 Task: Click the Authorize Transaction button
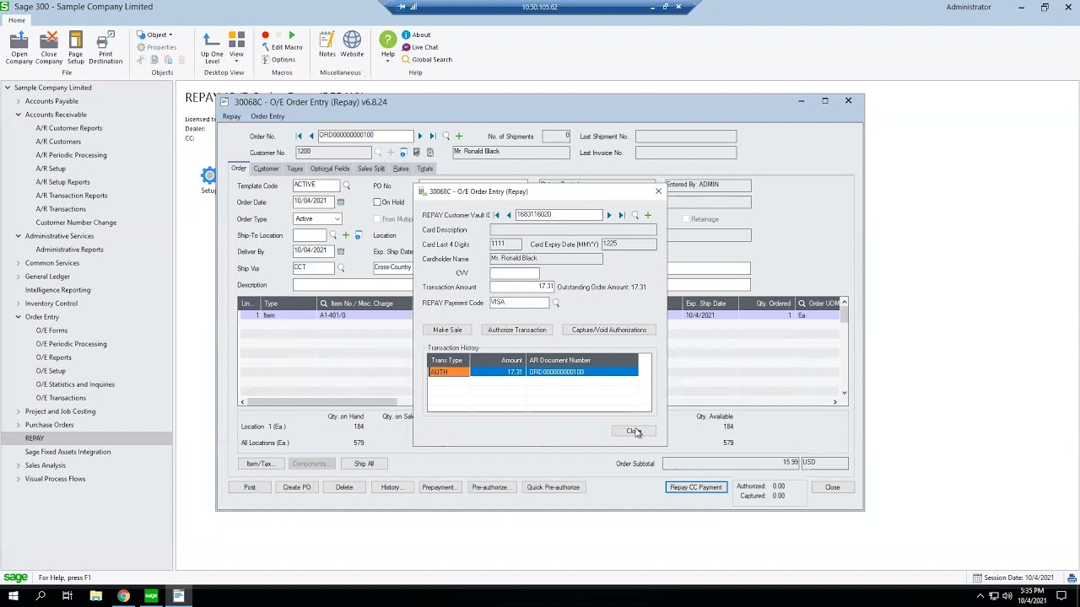(x=517, y=330)
